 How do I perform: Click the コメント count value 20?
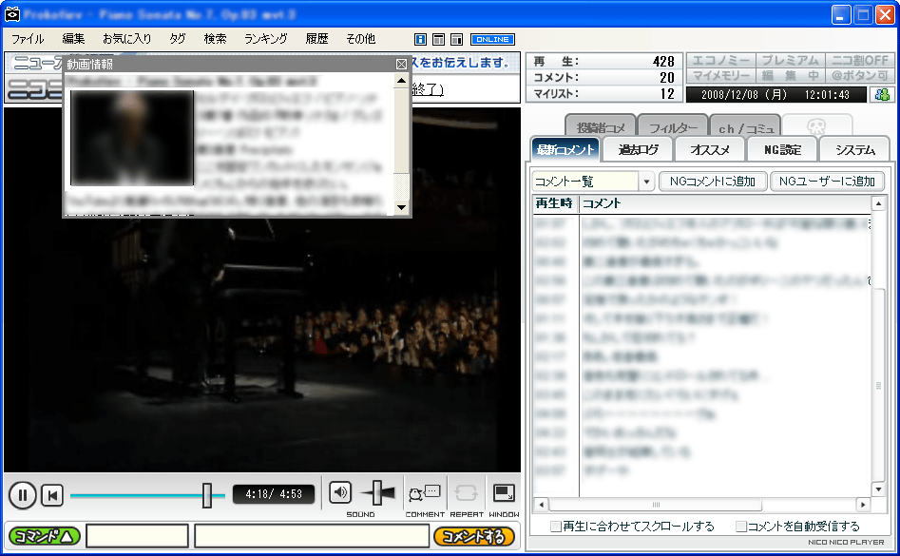click(666, 78)
